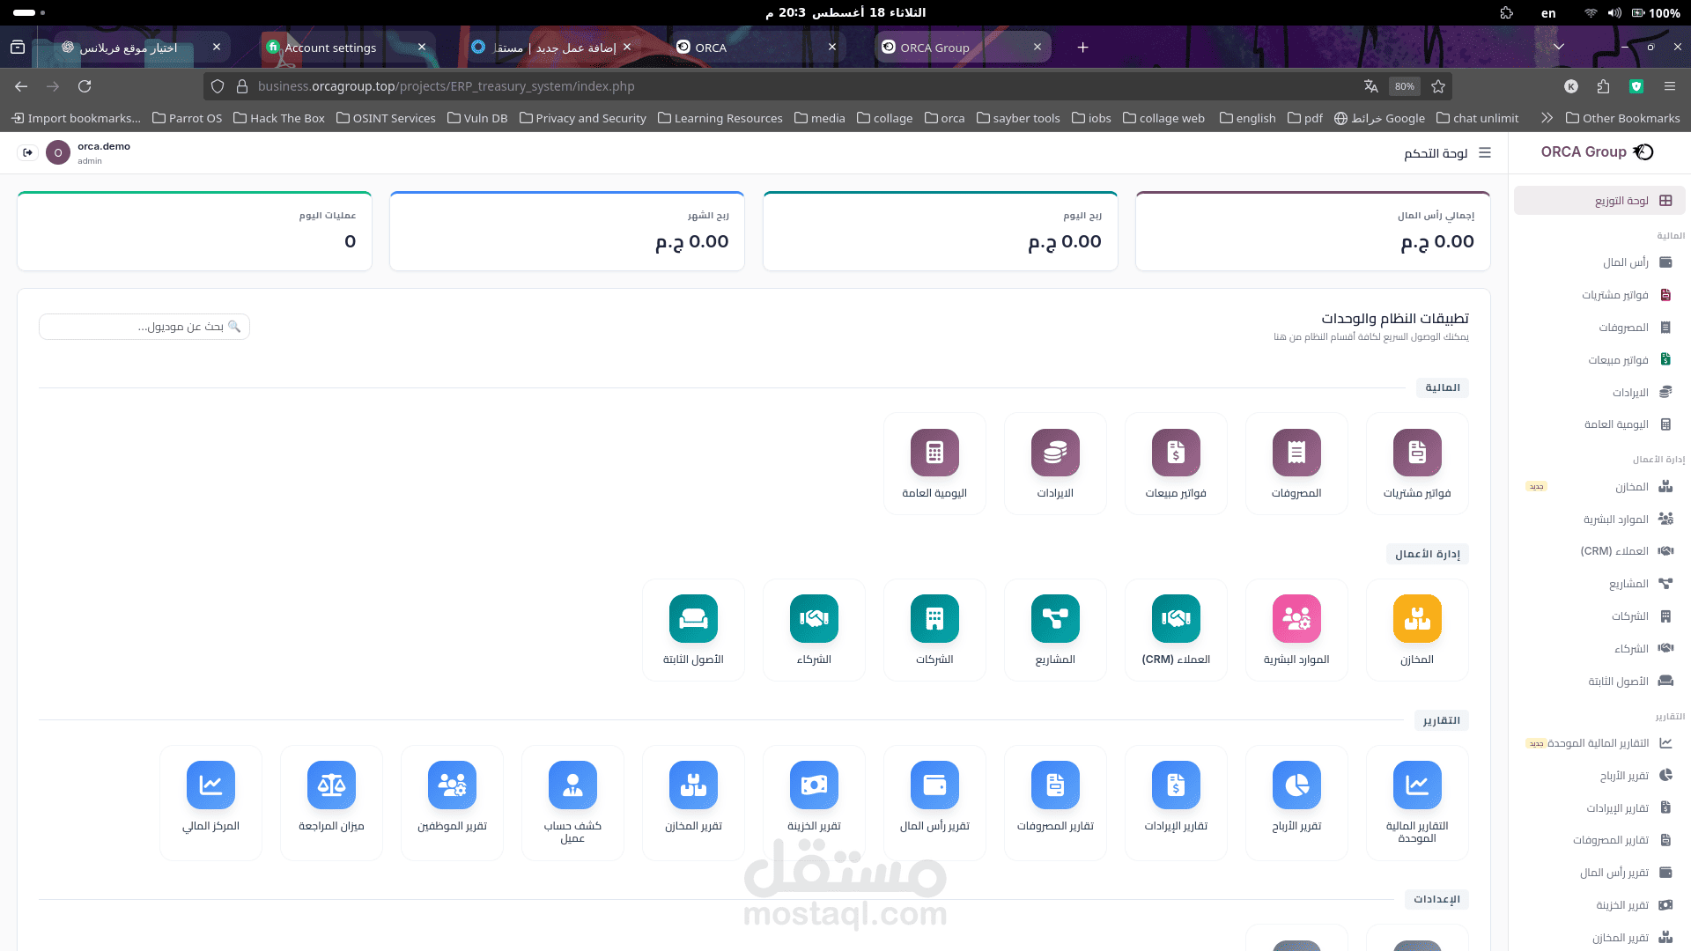Open فواتير مشتريات module tile icon
Screen dimensions: 1691x951
[1417, 453]
